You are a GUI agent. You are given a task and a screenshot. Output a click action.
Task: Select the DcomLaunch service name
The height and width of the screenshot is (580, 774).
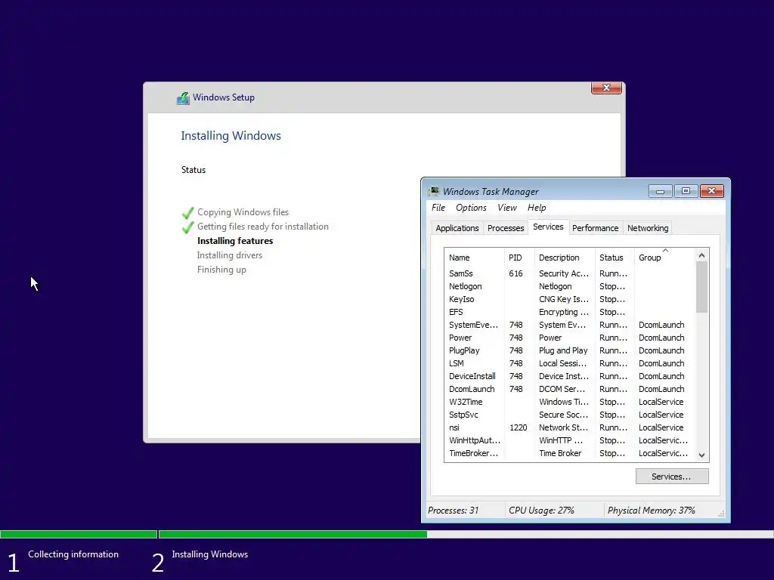(472, 389)
